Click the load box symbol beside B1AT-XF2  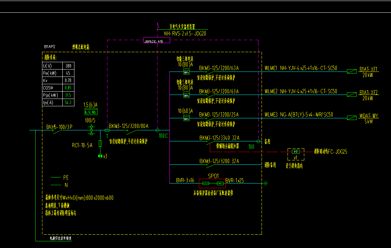click(352, 95)
